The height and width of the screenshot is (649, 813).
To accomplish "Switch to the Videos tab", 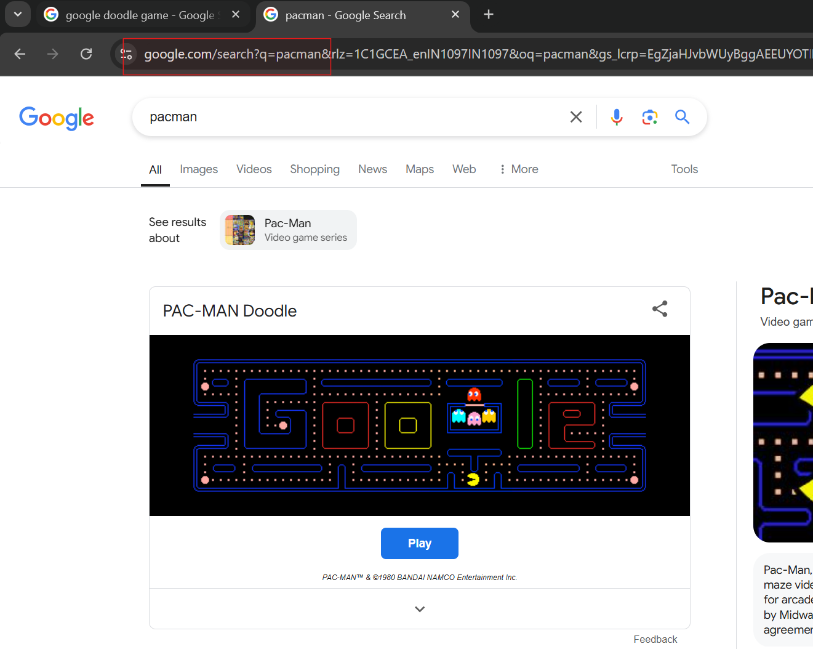I will [x=254, y=169].
